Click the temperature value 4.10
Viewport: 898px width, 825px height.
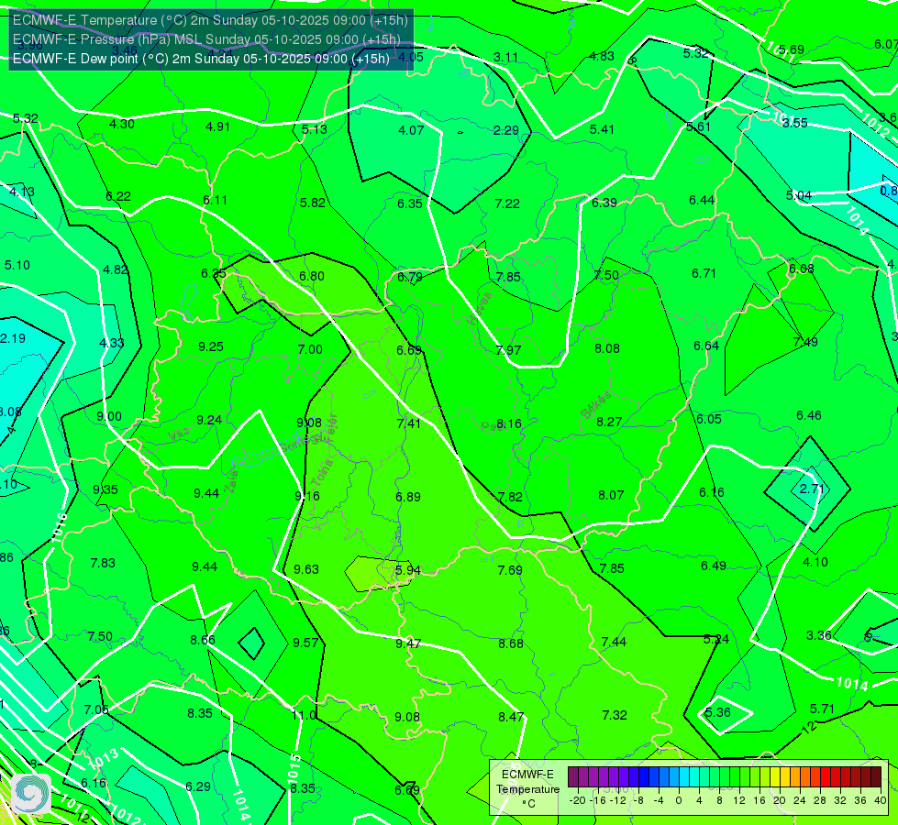815,562
